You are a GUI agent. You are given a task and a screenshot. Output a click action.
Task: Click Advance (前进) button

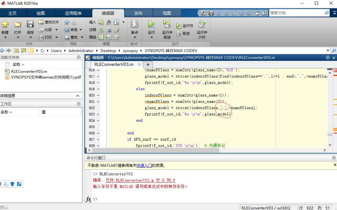183,34
